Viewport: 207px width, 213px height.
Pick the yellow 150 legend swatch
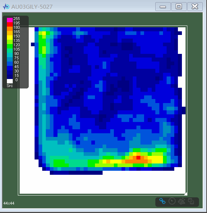(x=10, y=38)
